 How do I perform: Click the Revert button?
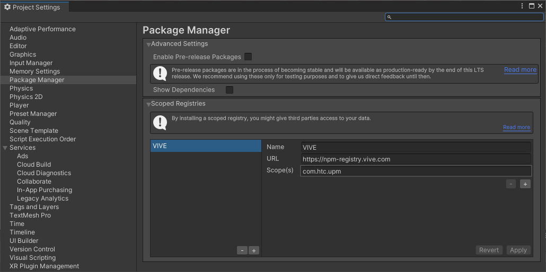[x=489, y=250]
